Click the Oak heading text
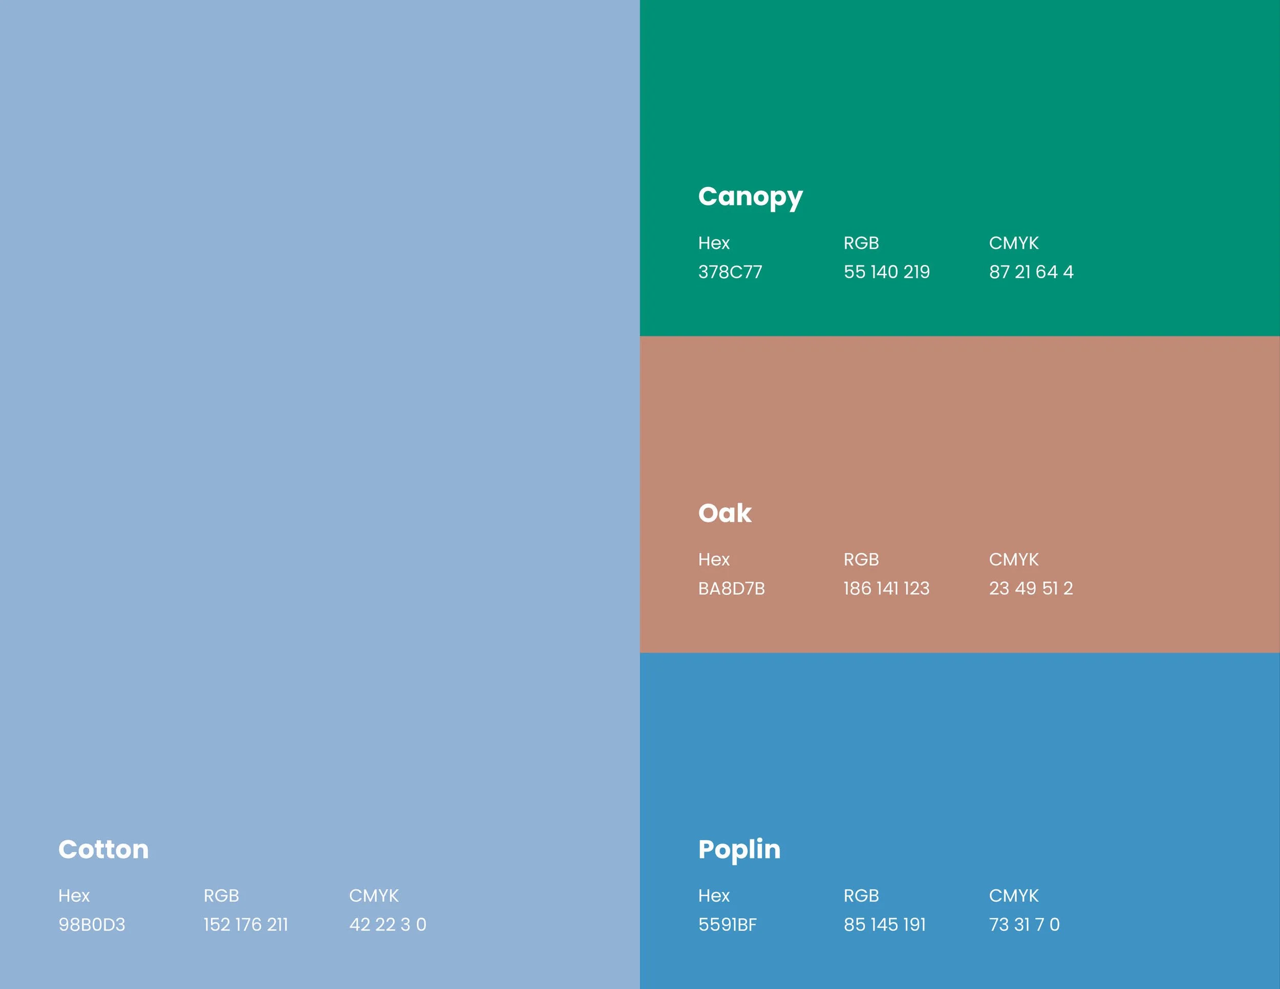Viewport: 1280px width, 989px height. coord(724,513)
